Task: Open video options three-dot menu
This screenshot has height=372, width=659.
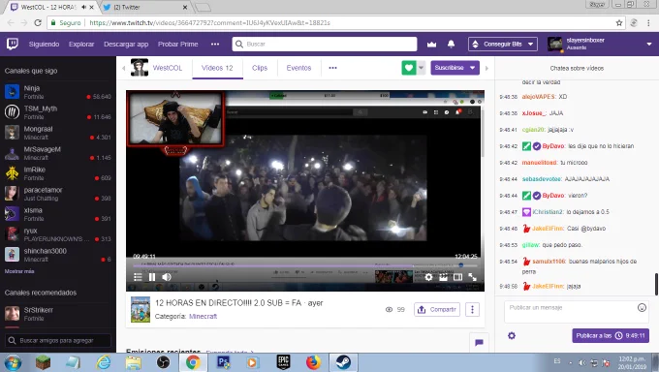Action: pyautogui.click(x=472, y=310)
